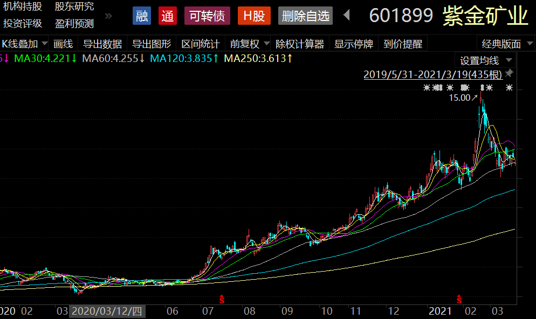Viewport: 536px width, 319px height.
Task: Click the blue 融 margin trading badge
Action: [142, 16]
